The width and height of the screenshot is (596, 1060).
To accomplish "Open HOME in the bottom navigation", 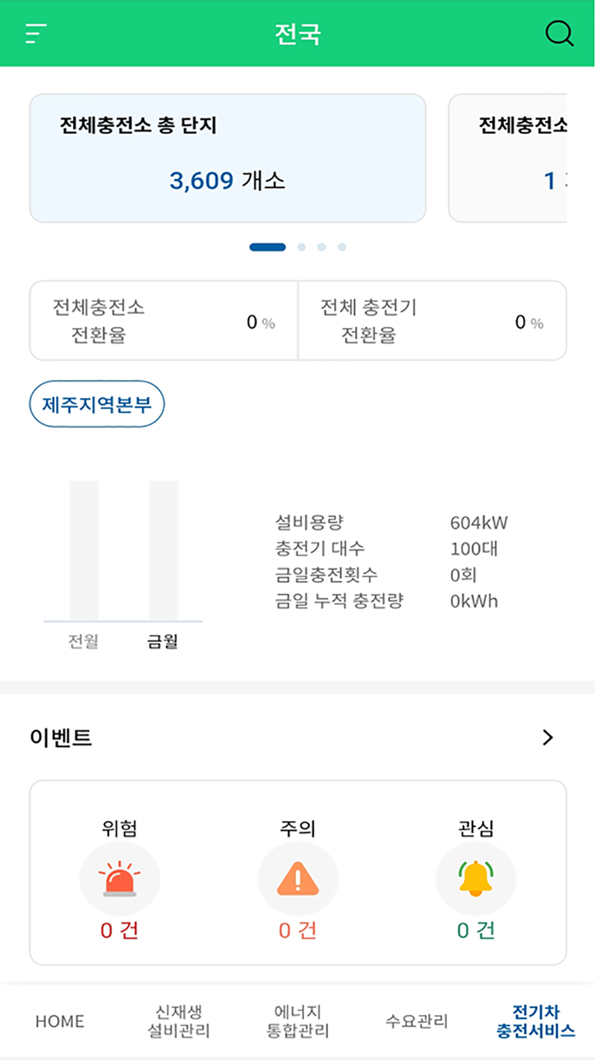I will pos(58,1021).
